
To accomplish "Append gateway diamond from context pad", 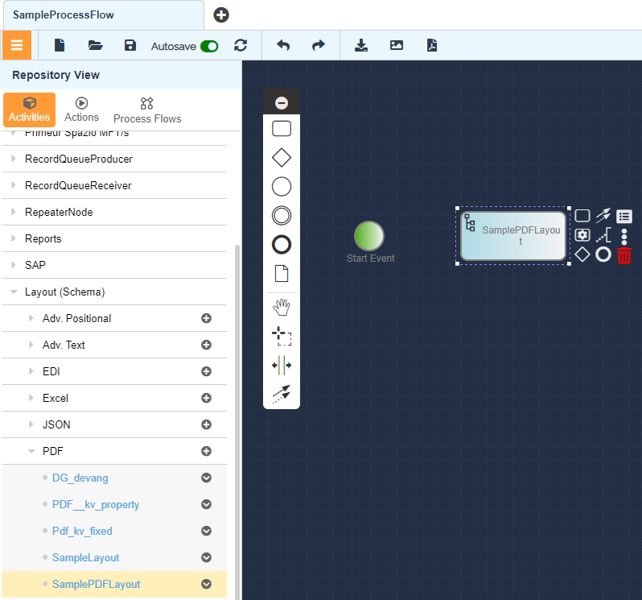I will (582, 254).
